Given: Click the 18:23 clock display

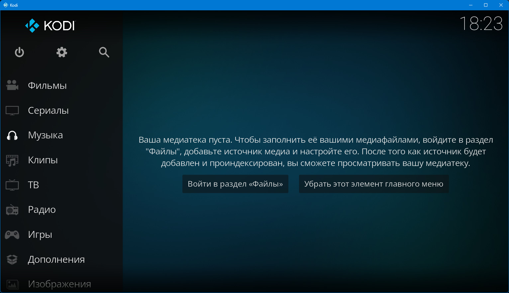Looking at the screenshot, I should (481, 24).
